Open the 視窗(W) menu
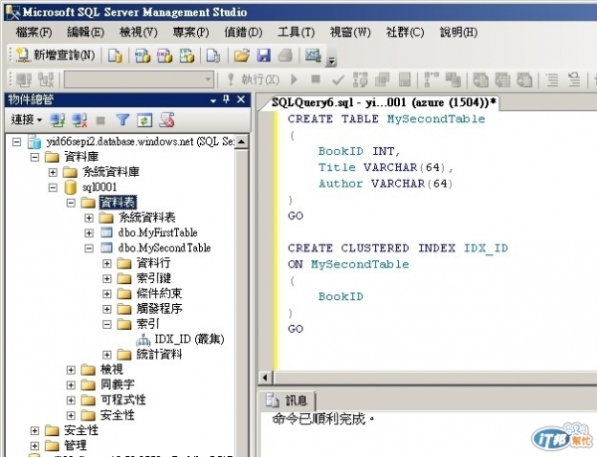The height and width of the screenshot is (457, 597). point(350,33)
